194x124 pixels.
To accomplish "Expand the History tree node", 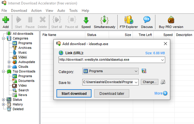I will [x=3, y=104].
